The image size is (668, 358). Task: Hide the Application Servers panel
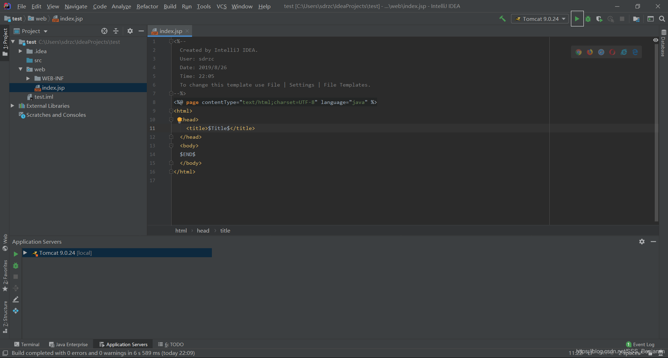click(x=653, y=242)
